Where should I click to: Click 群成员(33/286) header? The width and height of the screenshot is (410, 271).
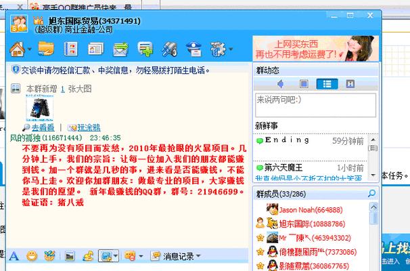click(281, 194)
